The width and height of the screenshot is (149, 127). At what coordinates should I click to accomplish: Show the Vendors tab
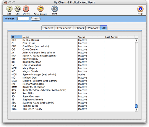click(x=93, y=28)
